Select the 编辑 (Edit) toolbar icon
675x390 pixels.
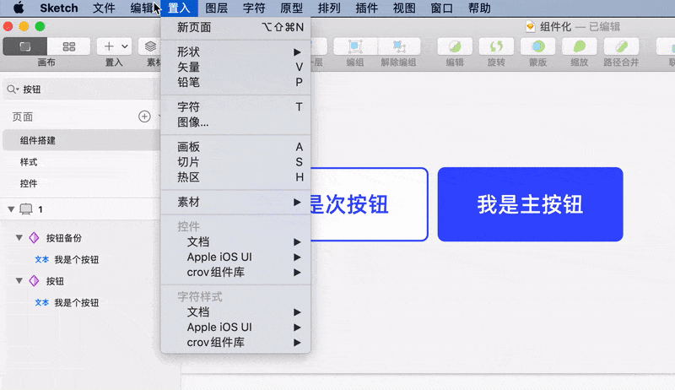455,46
